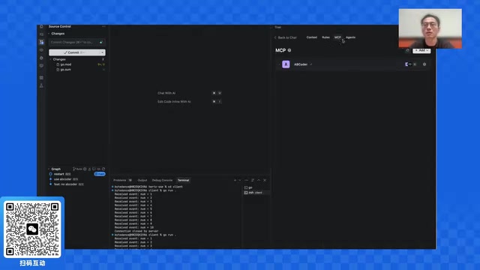
Task: Click the ABCoder server name
Action: [301, 64]
